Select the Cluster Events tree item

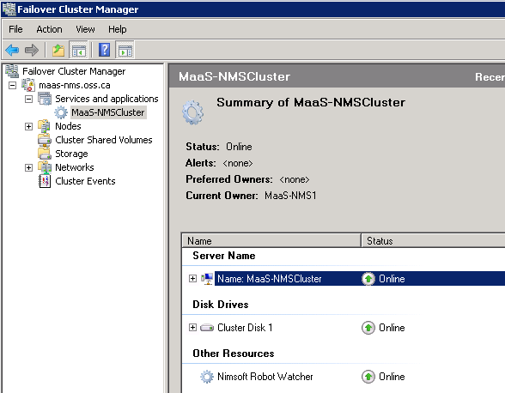point(85,181)
